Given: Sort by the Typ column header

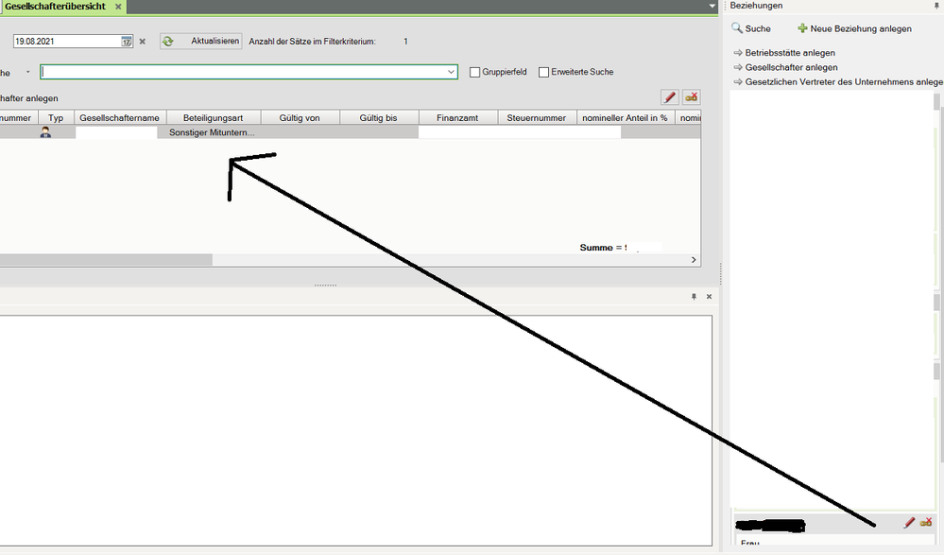Looking at the screenshot, I should (56, 117).
